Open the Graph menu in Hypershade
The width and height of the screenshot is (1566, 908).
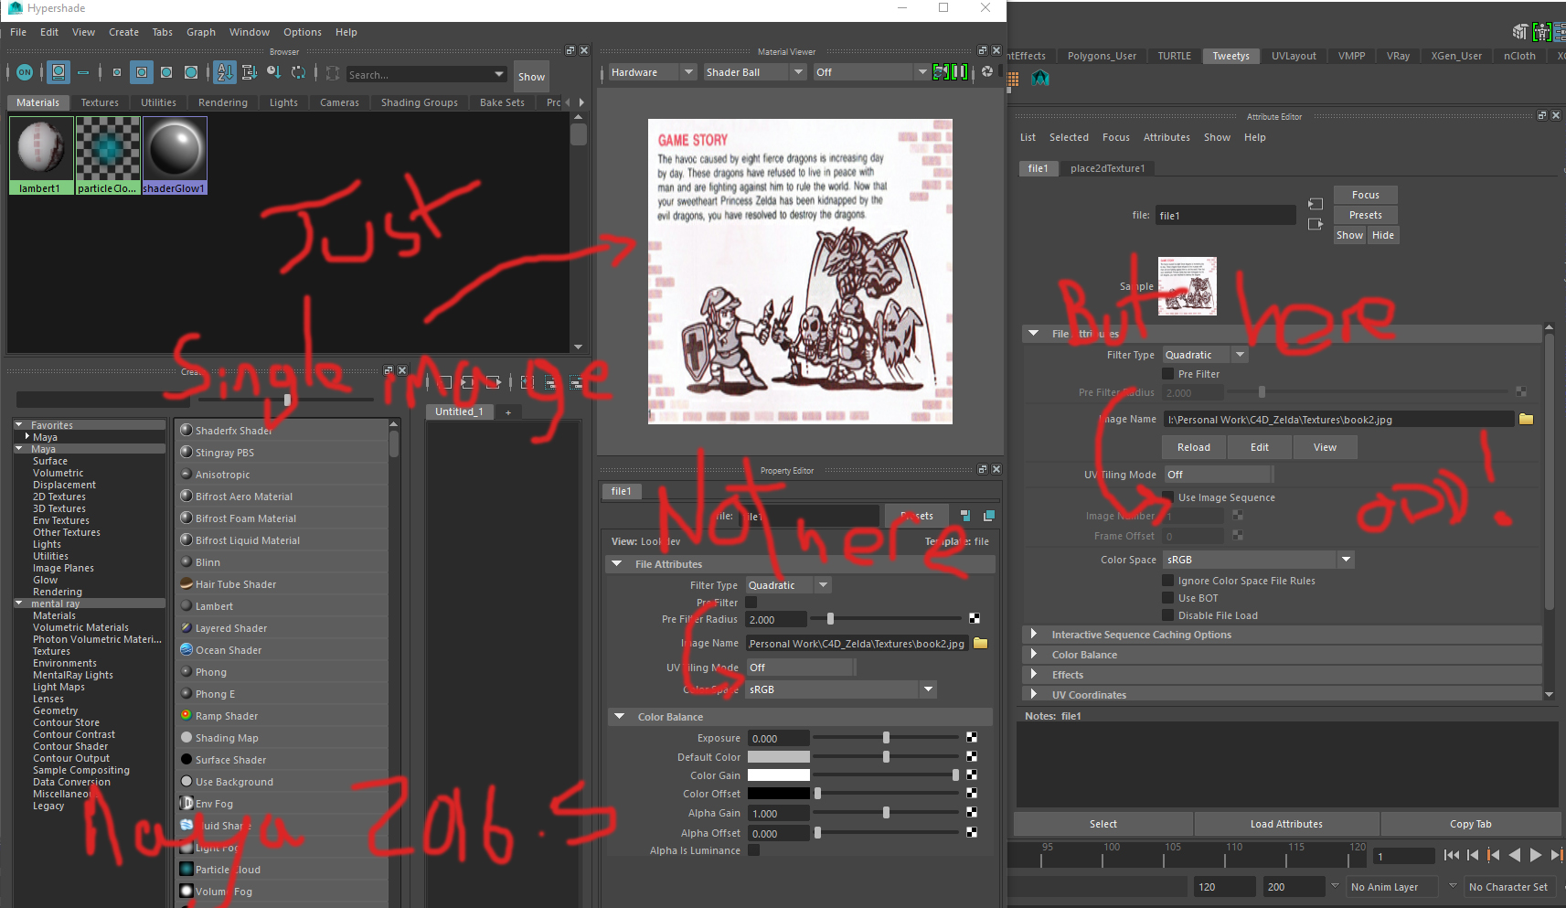pos(201,32)
